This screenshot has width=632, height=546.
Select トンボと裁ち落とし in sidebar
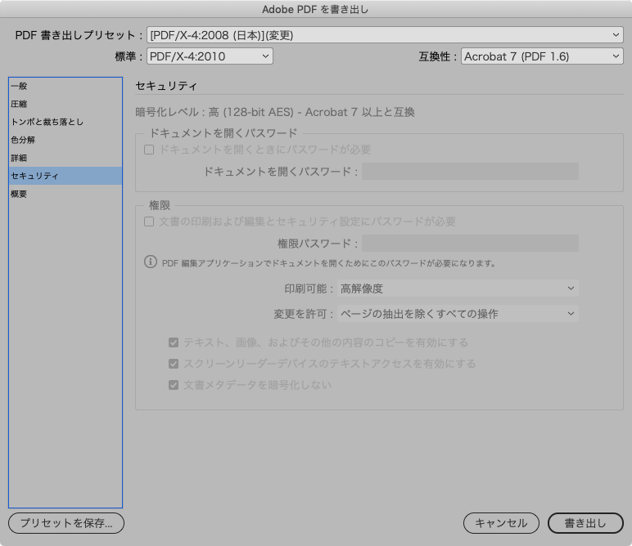(x=65, y=122)
